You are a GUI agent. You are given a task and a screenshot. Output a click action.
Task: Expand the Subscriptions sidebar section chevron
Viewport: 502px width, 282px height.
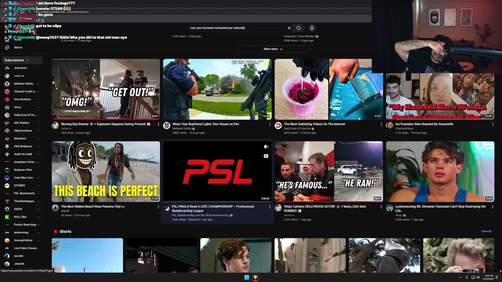pos(27,60)
